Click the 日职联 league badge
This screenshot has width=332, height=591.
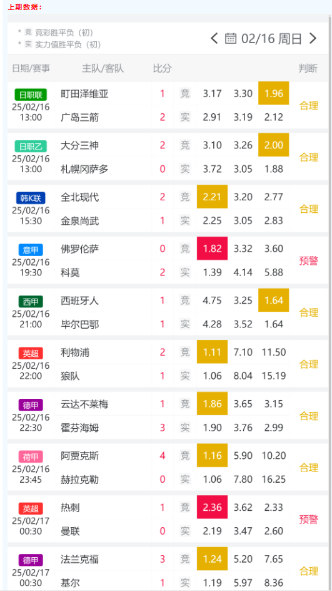tap(31, 95)
